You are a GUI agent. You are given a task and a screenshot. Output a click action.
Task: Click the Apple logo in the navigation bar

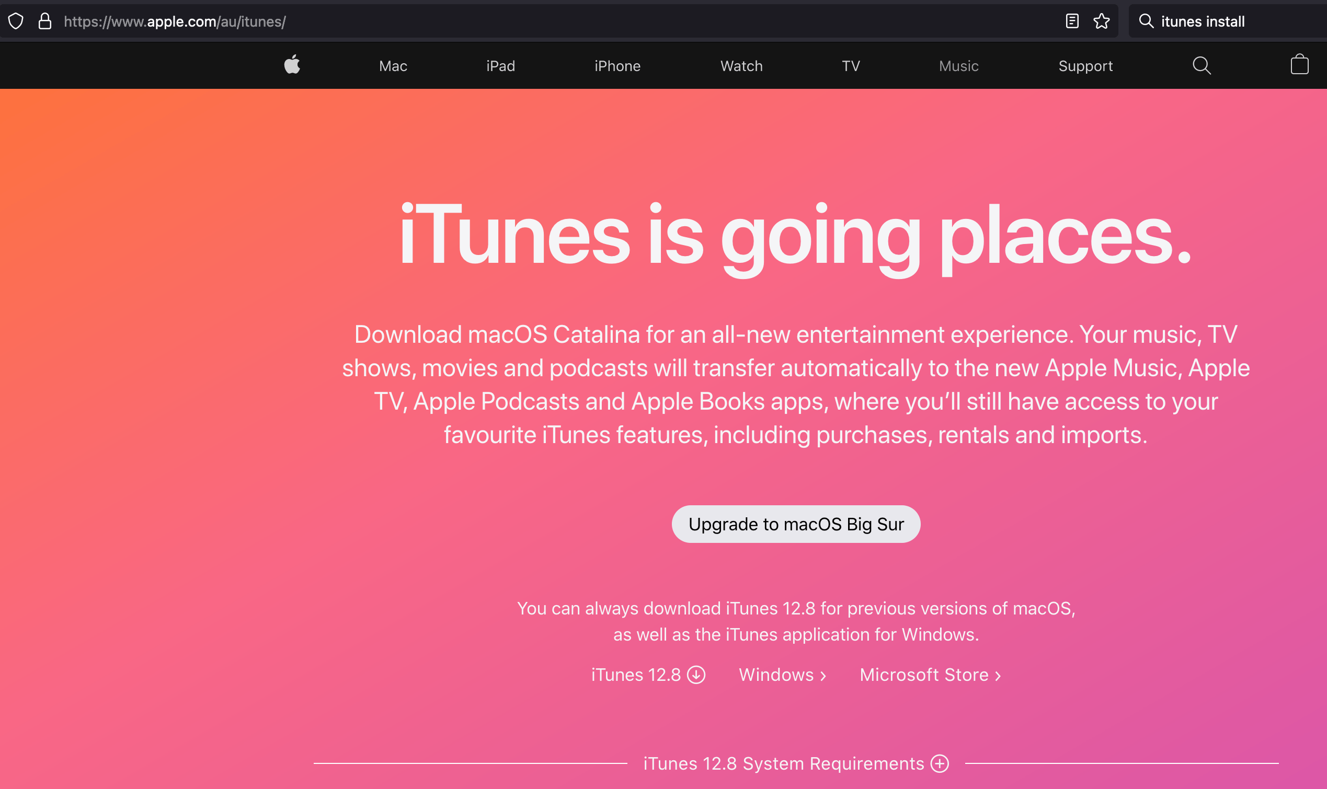[292, 65]
